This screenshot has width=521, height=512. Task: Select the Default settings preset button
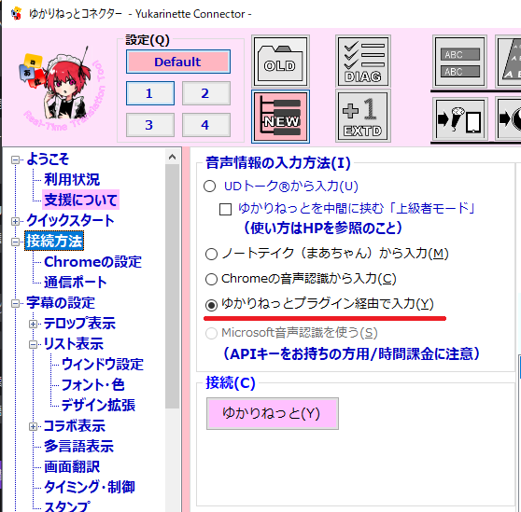178,62
